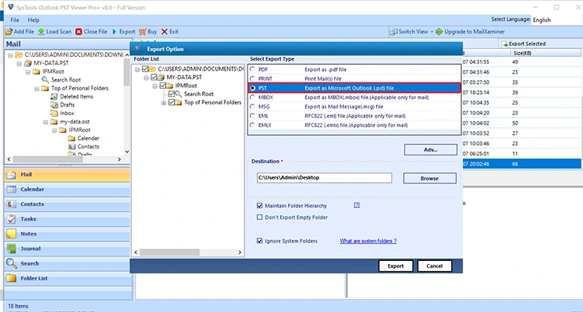Click Mail tree vertical scrollbar down arrow
The width and height of the screenshot is (583, 312).
[127, 152]
